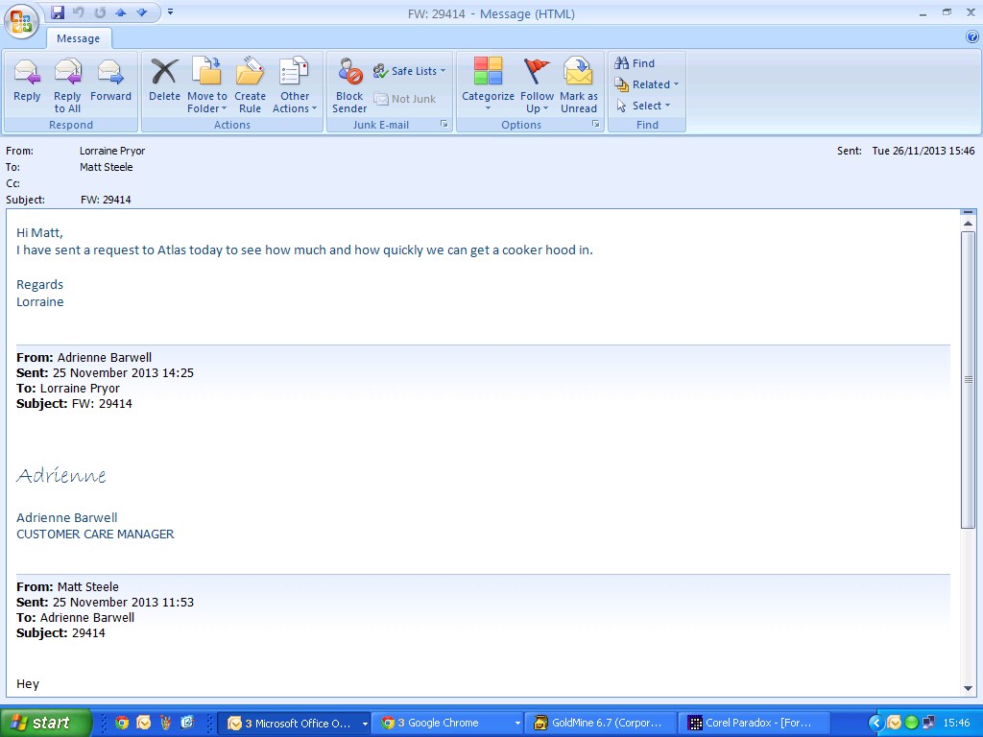Open the Windows start button
983x737 pixels.
(44, 723)
